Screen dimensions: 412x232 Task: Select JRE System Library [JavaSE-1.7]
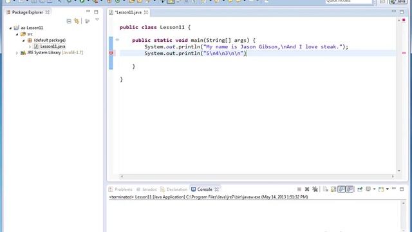click(55, 53)
